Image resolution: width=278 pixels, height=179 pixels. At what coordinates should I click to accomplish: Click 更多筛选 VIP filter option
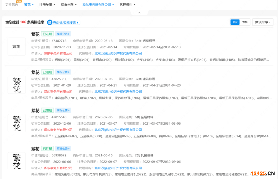coord(12,5)
